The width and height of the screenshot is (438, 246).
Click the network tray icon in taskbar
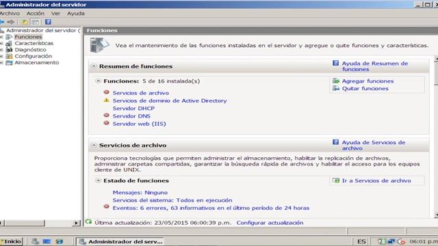pyautogui.click(x=391, y=241)
